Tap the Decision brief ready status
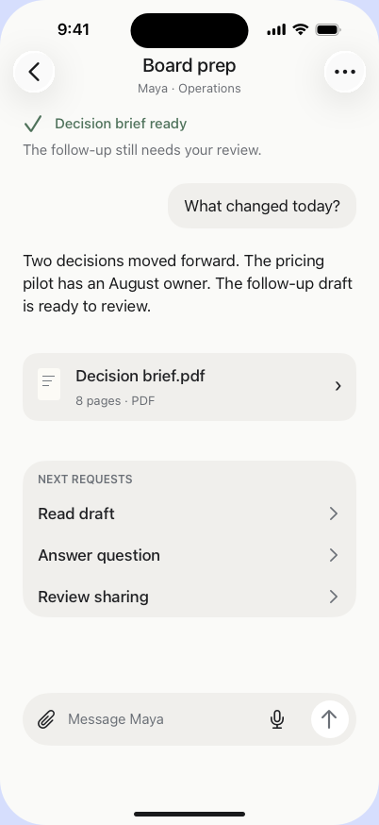This screenshot has width=379, height=825. (x=121, y=124)
